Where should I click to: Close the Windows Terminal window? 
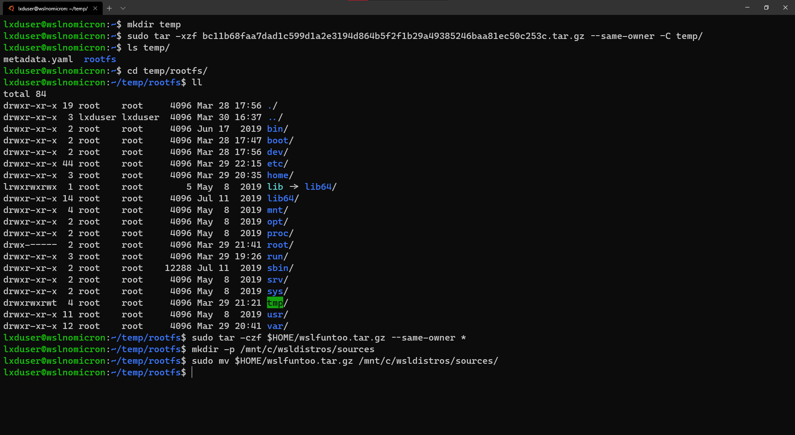click(x=785, y=7)
